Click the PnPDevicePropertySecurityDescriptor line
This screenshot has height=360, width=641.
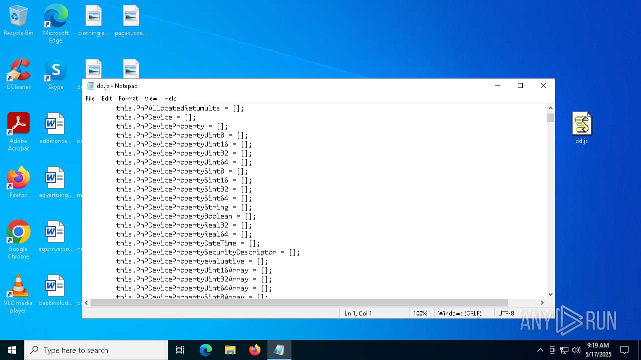click(x=208, y=252)
